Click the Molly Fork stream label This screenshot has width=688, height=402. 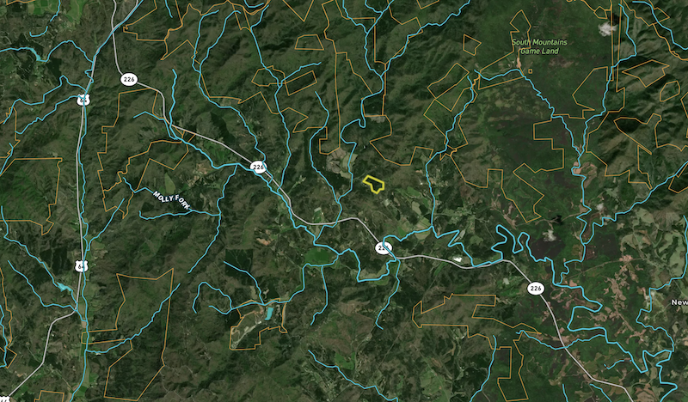pos(171,200)
